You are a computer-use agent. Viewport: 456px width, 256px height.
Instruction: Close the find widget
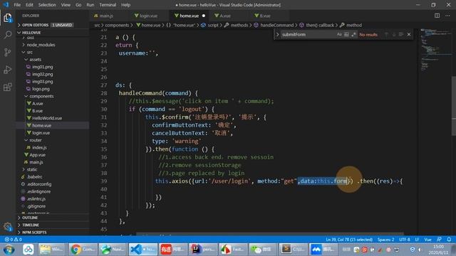click(409, 35)
